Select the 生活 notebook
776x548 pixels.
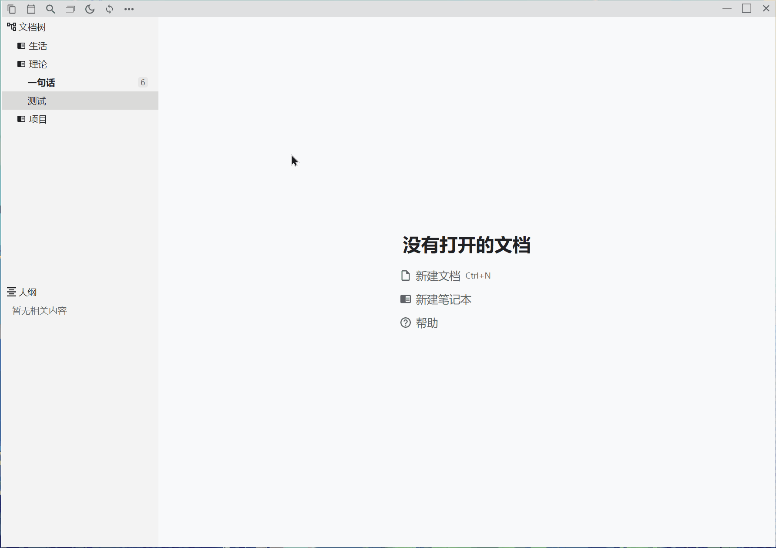coord(80,46)
